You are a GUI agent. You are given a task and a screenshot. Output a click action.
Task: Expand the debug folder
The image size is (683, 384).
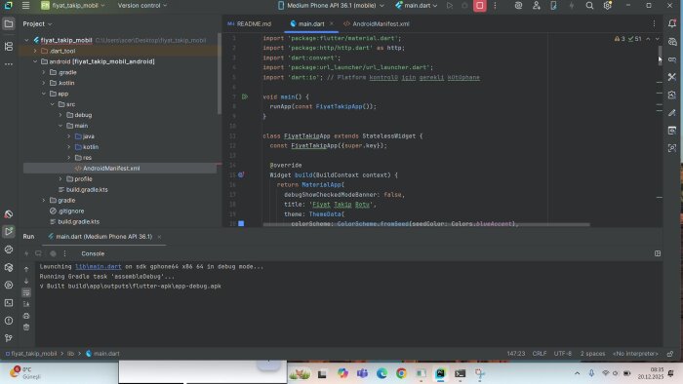click(60, 115)
